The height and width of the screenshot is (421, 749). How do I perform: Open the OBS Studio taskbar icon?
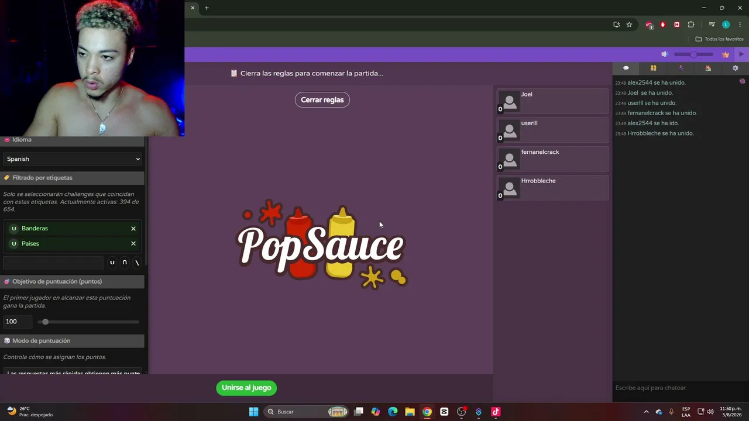[x=461, y=412]
